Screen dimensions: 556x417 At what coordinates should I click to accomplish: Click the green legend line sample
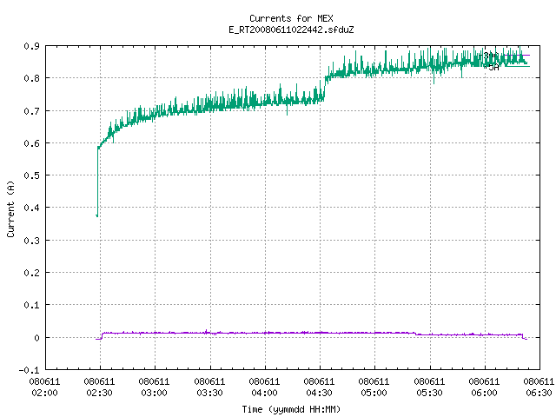pyautogui.click(x=518, y=66)
